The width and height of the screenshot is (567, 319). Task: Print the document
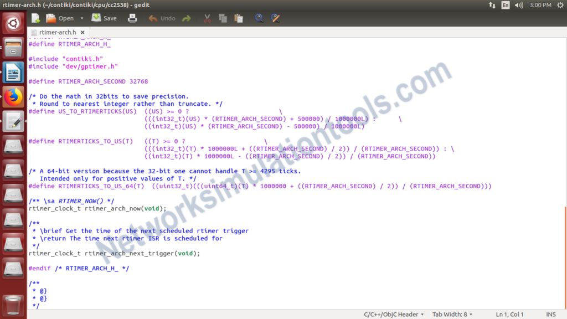click(x=132, y=18)
